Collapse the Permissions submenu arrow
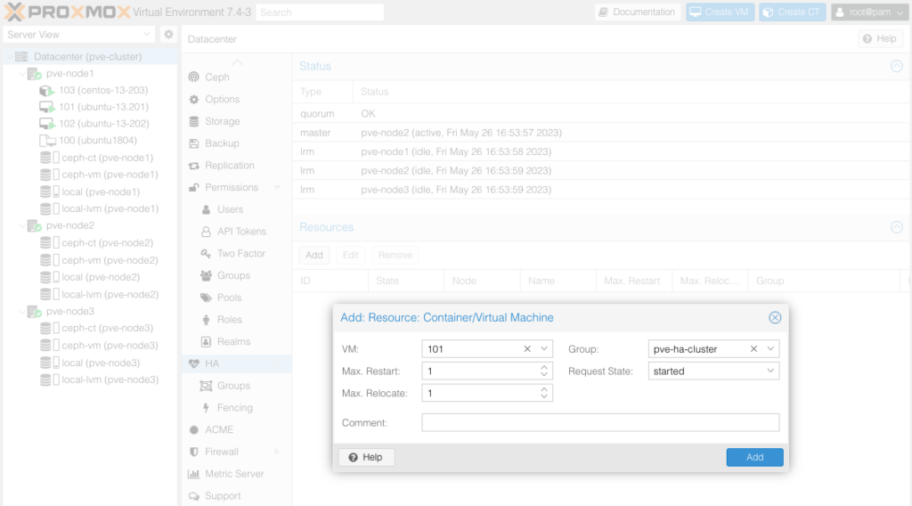 click(x=277, y=187)
